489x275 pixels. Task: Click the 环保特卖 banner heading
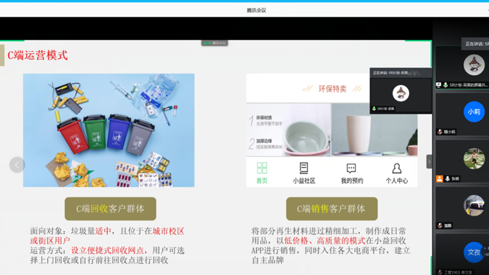click(x=332, y=88)
